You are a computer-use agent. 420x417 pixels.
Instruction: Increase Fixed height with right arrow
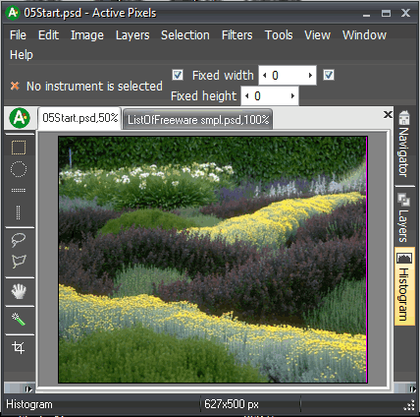tap(292, 96)
